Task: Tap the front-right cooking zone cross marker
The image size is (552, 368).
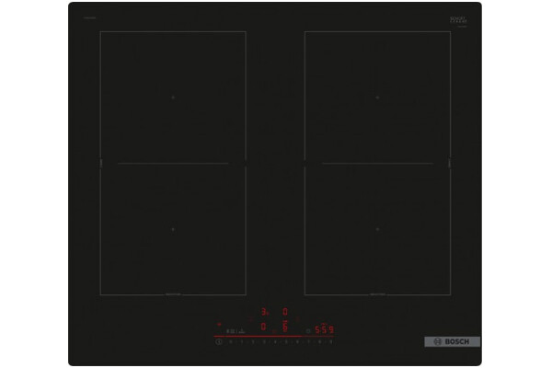Action: pyautogui.click(x=377, y=229)
